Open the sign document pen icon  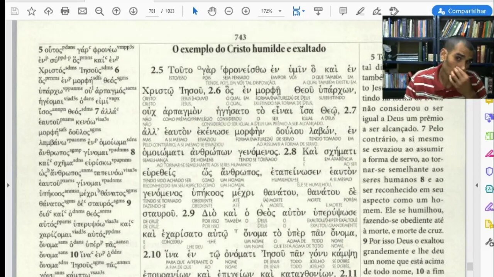click(377, 11)
